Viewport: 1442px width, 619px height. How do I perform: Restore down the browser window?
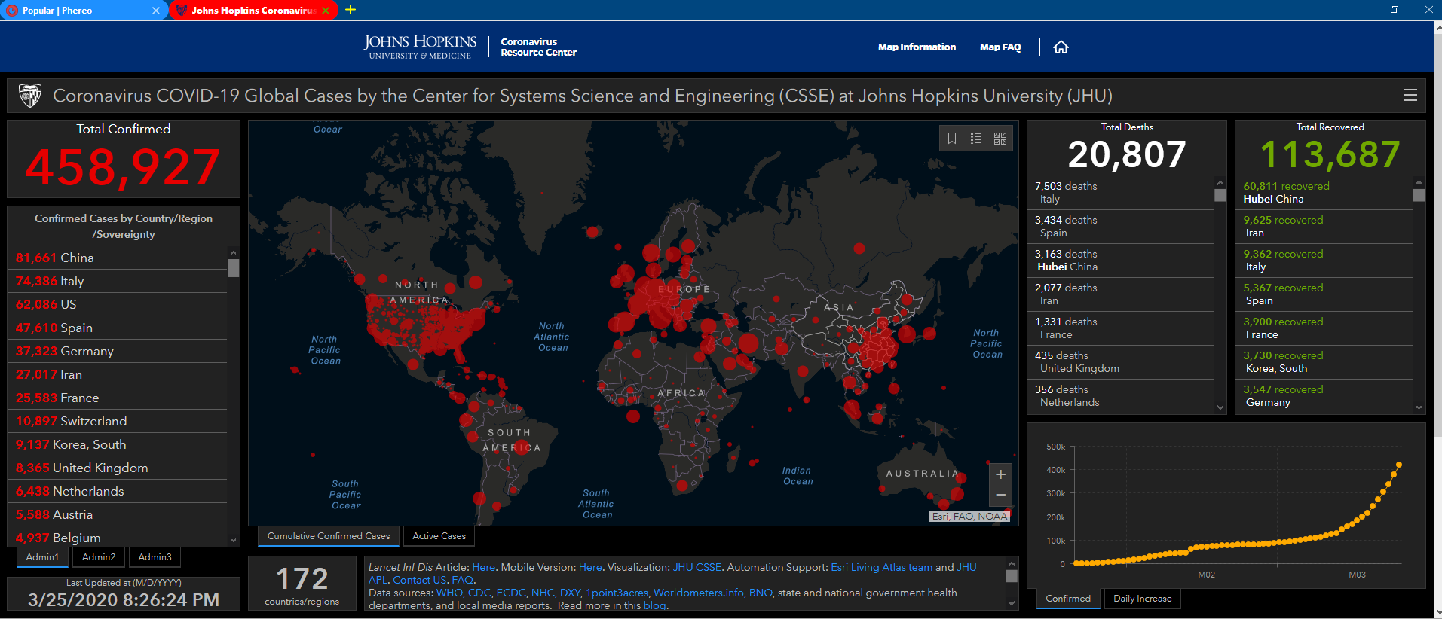tap(1395, 10)
